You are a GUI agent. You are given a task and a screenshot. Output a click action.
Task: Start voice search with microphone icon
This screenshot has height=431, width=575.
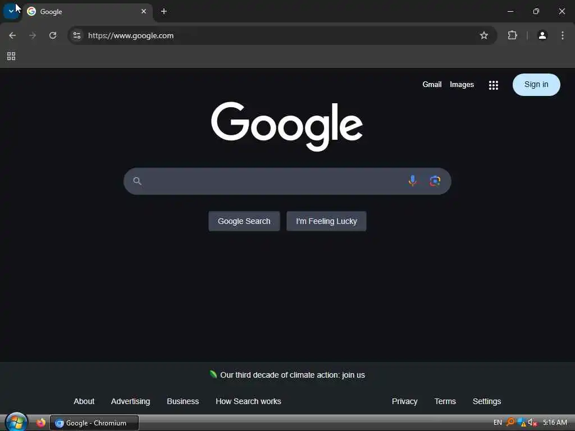413,181
